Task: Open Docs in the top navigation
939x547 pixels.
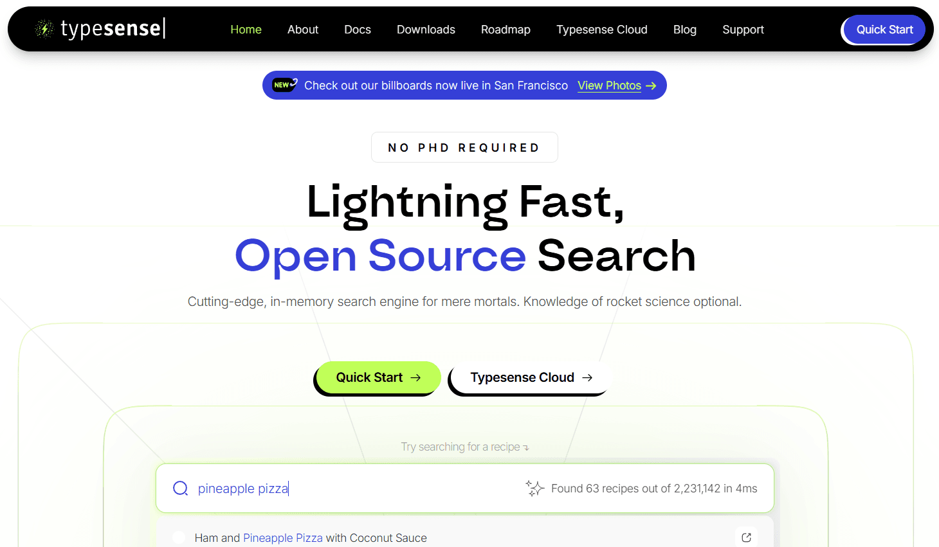Action: pos(358,30)
